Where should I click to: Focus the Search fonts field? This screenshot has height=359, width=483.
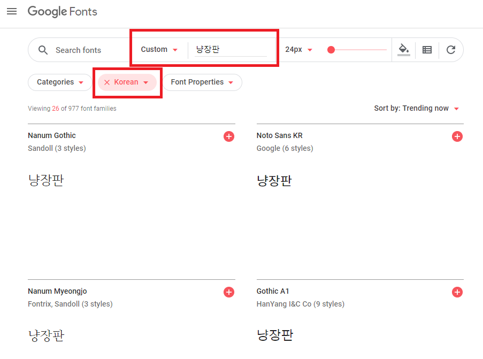click(78, 50)
